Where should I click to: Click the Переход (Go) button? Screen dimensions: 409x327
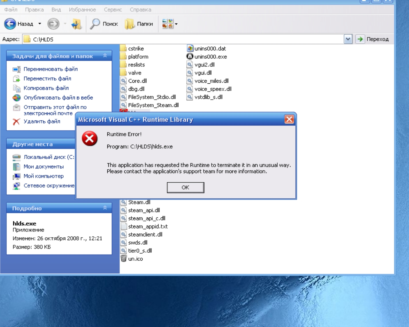[x=373, y=39]
